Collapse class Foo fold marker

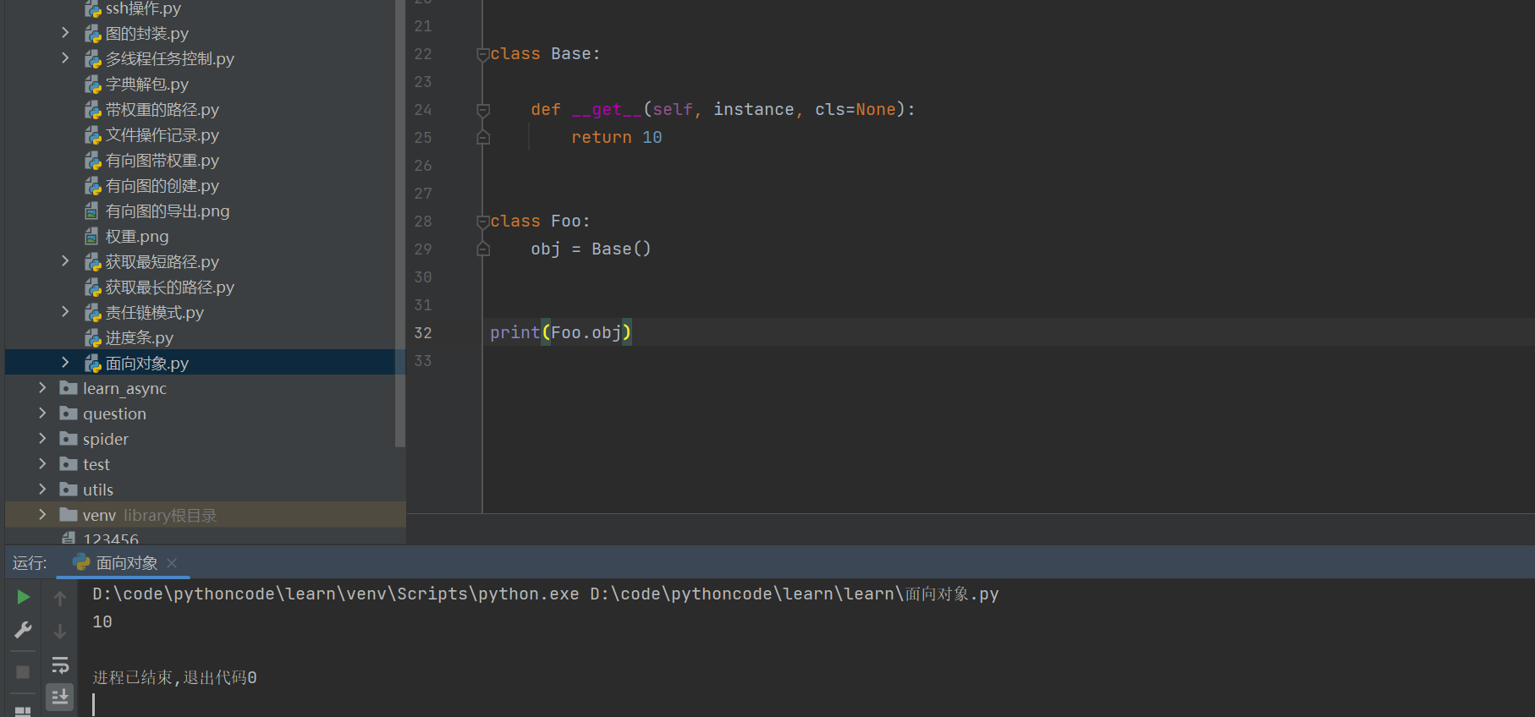click(482, 222)
